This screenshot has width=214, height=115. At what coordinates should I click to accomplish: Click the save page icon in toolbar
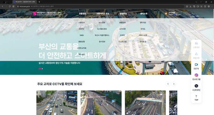194,6
